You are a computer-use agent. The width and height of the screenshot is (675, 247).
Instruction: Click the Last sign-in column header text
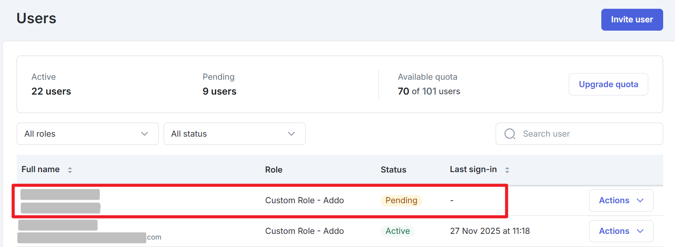(x=473, y=169)
